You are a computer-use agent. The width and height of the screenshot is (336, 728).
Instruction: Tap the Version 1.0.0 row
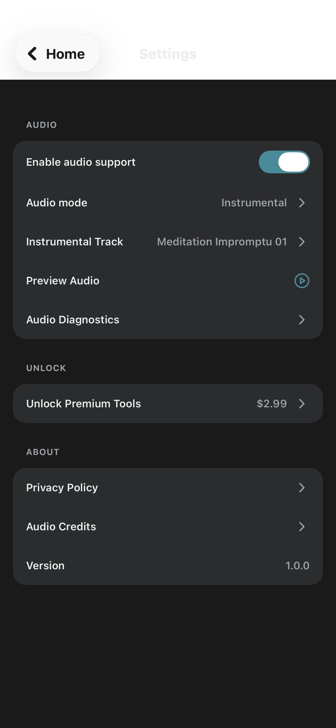168,565
